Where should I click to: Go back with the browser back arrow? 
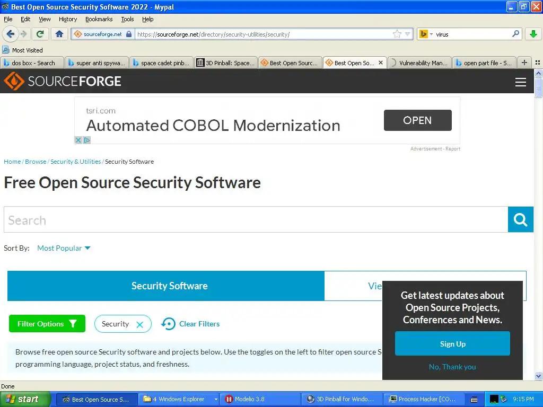coord(10,34)
